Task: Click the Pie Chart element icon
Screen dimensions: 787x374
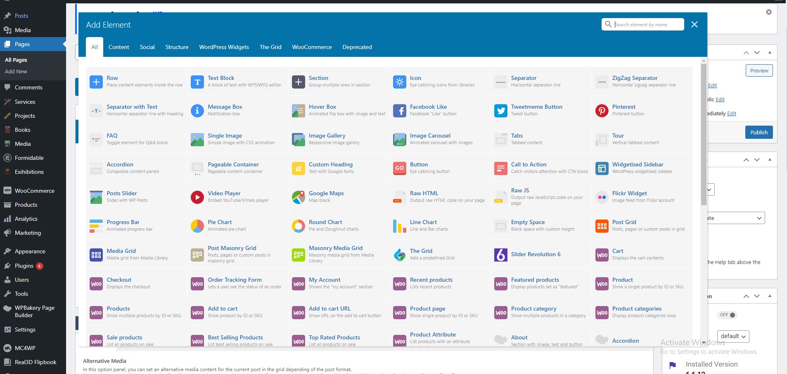Action: tap(197, 226)
